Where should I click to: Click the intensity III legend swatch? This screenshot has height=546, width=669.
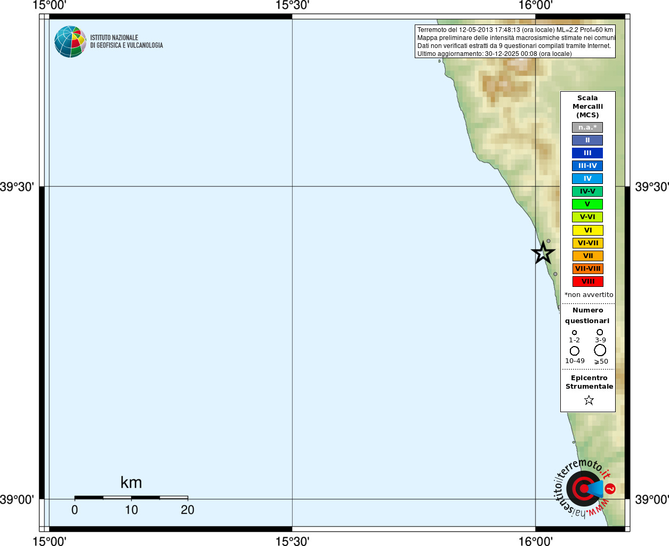587,153
